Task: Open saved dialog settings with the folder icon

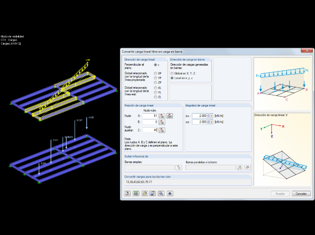Action: (x=145, y=194)
